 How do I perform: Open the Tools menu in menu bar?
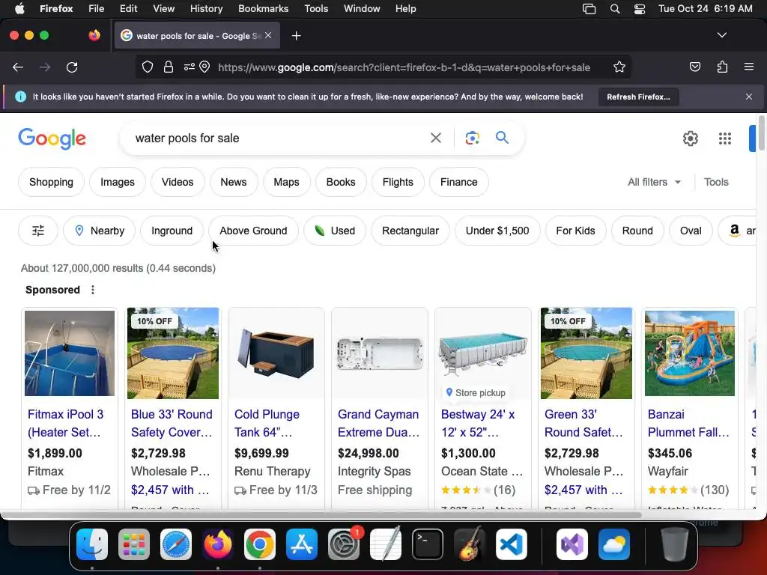coord(316,8)
